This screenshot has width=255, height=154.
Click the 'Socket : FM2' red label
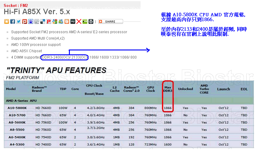click(16, 5)
